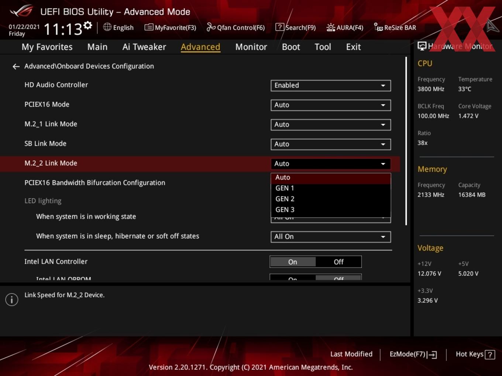Click the settings list scrollbar
This screenshot has width=502, height=376.
click(x=406, y=141)
